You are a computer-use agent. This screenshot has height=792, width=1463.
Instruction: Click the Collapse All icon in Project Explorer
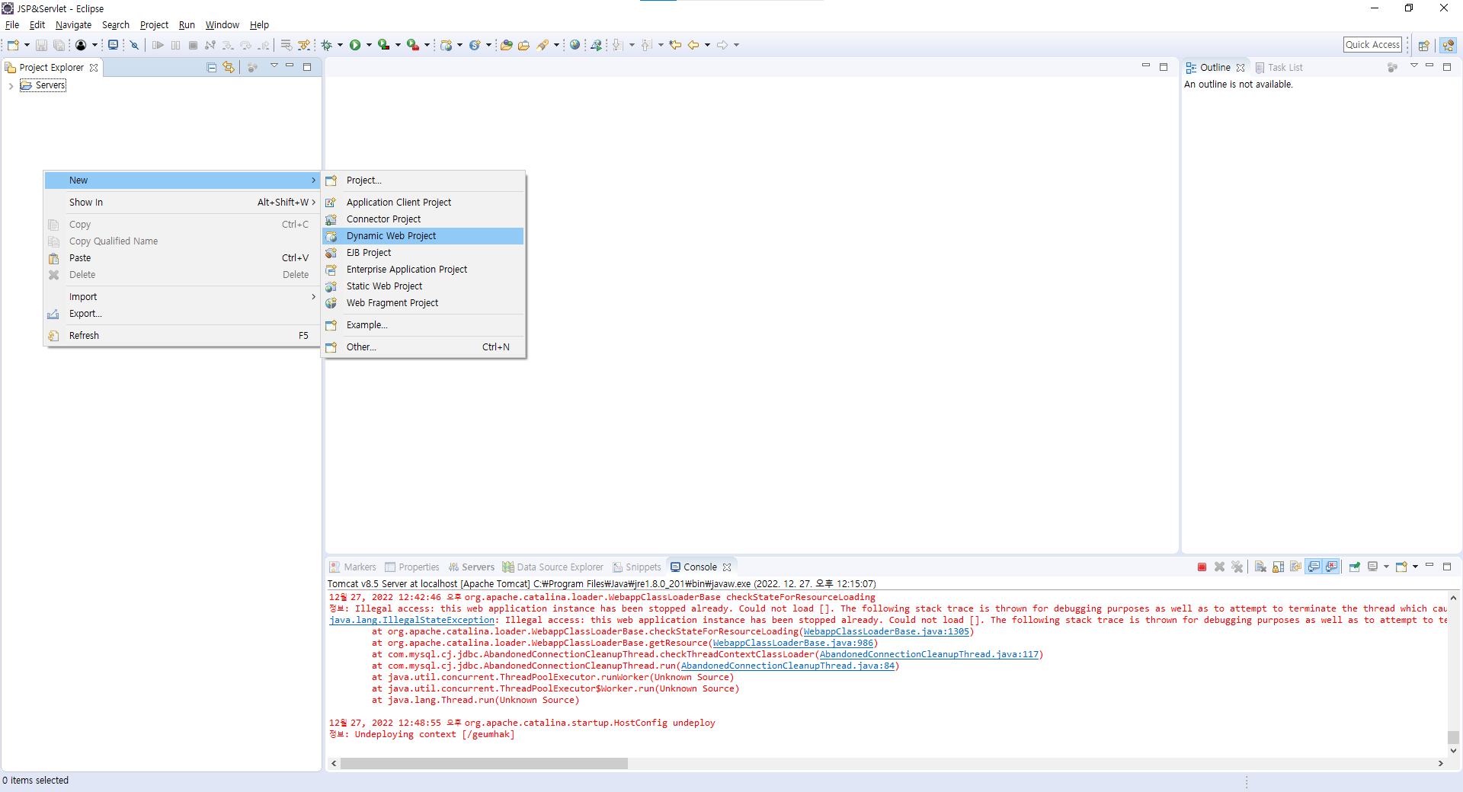pos(212,67)
